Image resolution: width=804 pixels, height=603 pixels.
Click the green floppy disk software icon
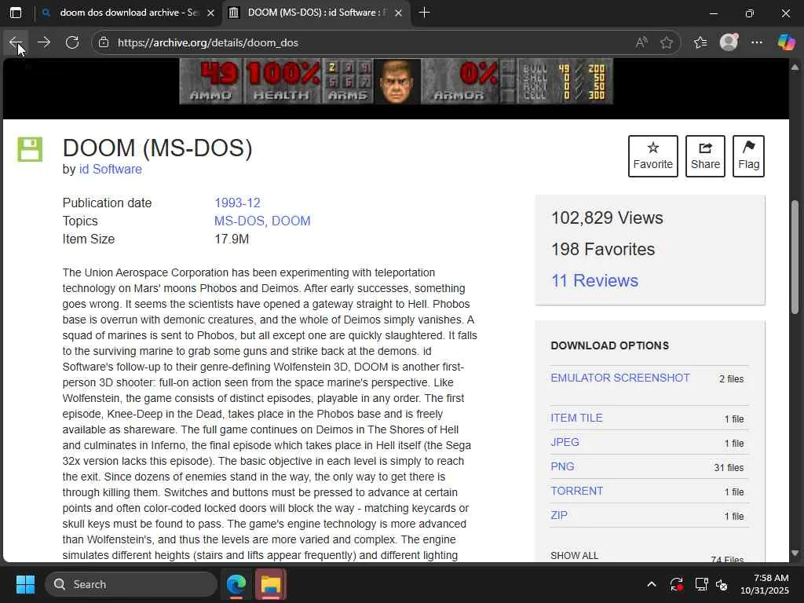click(31, 149)
